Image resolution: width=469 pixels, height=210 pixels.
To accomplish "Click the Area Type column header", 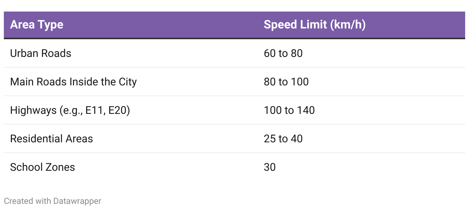I will (x=37, y=25).
